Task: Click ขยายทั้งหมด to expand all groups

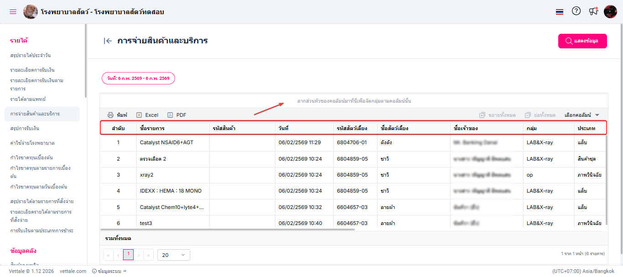Action: [x=497, y=115]
